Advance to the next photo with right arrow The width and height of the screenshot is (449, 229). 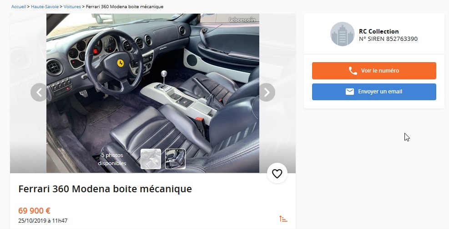tap(267, 92)
